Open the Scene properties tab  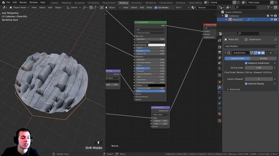[x=220, y=63]
